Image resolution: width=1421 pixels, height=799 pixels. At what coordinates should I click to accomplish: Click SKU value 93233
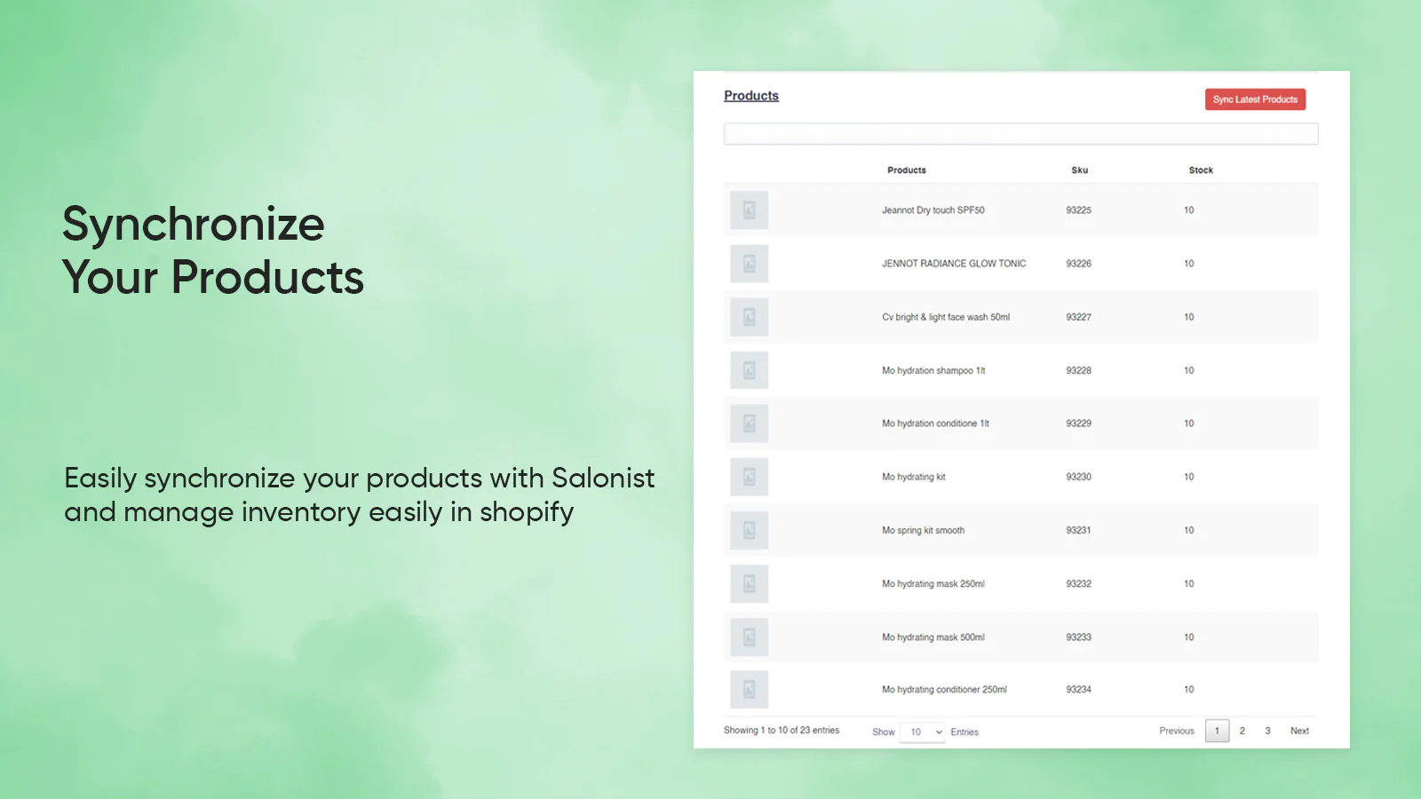tap(1078, 637)
